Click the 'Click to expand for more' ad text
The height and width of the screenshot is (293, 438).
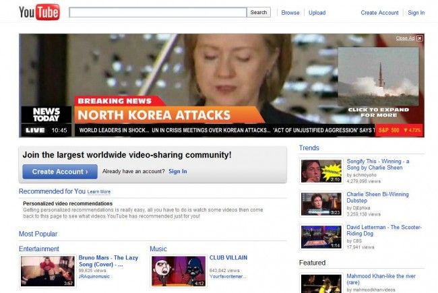pos(379,112)
